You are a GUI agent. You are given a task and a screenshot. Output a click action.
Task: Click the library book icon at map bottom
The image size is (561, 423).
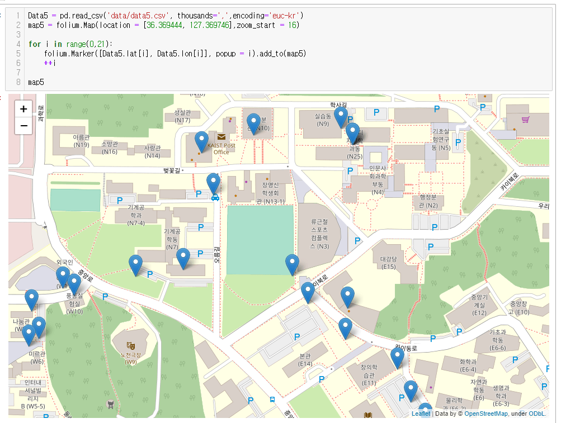(367, 415)
